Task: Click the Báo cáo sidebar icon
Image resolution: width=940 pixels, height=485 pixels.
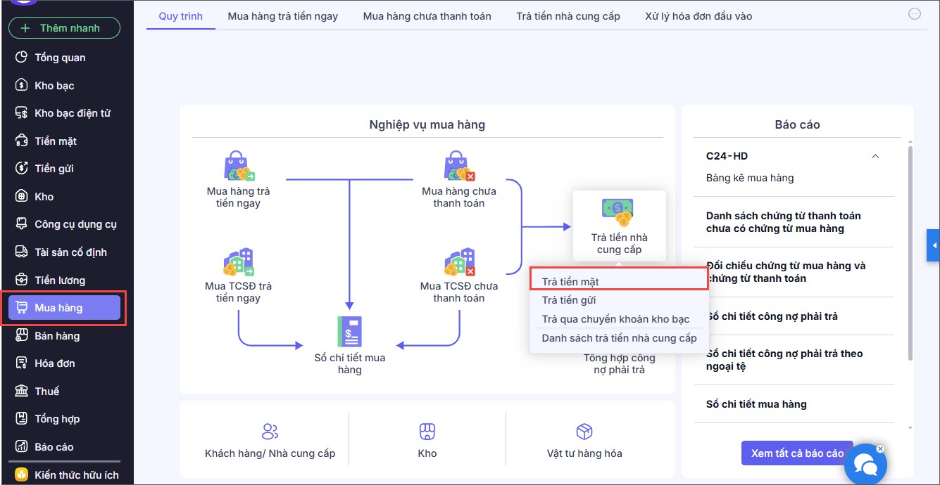Action: point(21,447)
